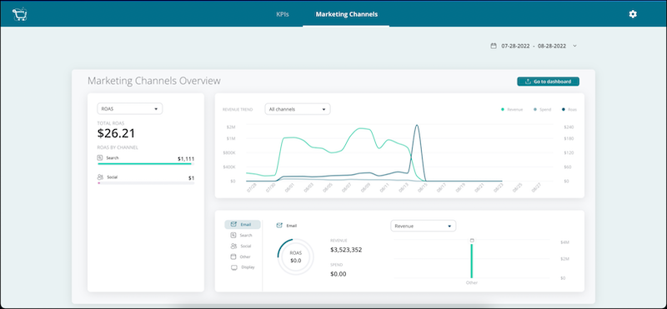Click the Search icon in channel list
667x309 pixels.
pyautogui.click(x=233, y=235)
